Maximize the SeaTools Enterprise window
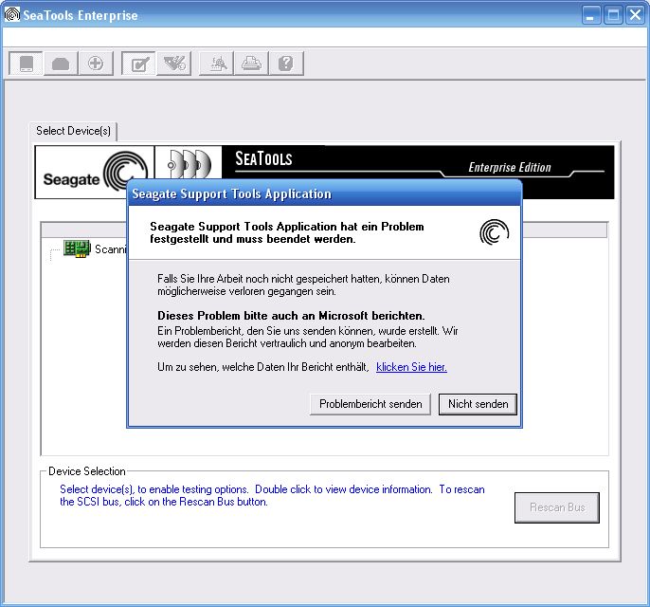 (613, 15)
